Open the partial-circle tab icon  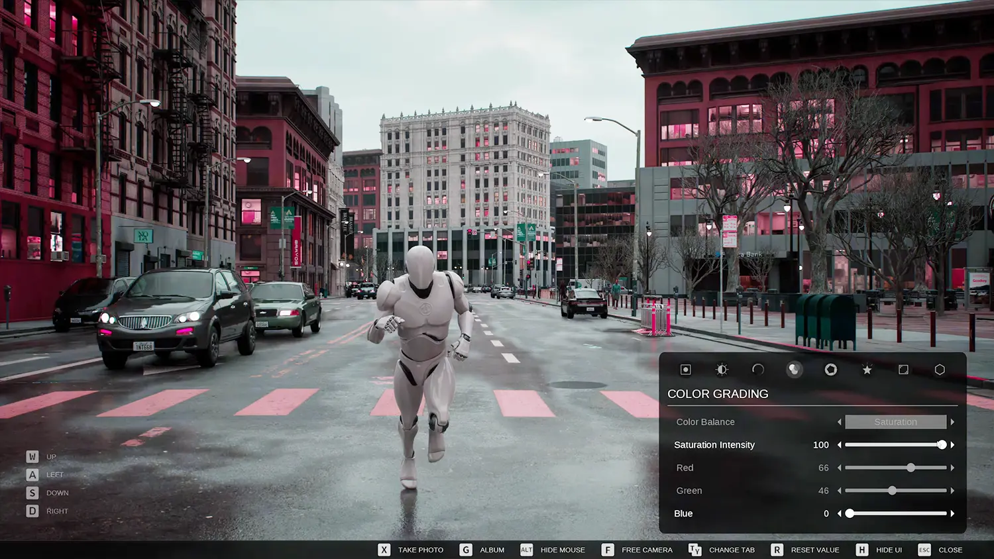coord(758,370)
